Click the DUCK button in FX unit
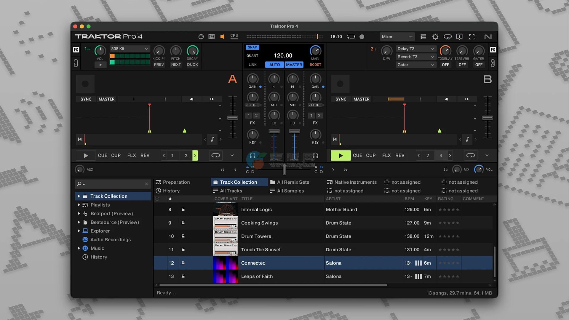 pos(192,65)
